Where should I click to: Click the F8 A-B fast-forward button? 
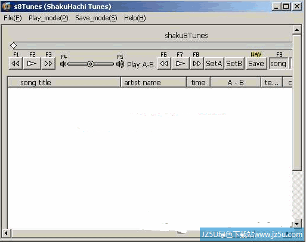[197, 64]
